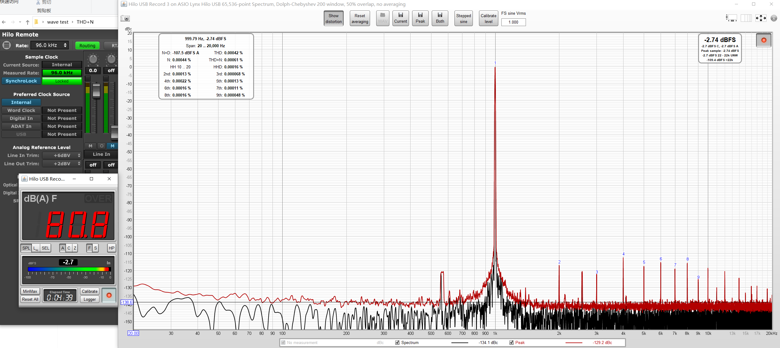The image size is (780, 348).
Task: Switch to the RTA tab in Hilo Remote
Action: (x=111, y=46)
